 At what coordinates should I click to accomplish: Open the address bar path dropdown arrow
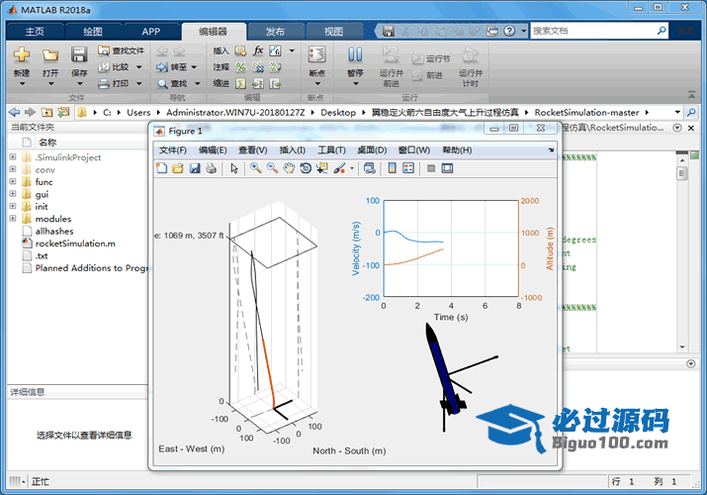[x=677, y=112]
